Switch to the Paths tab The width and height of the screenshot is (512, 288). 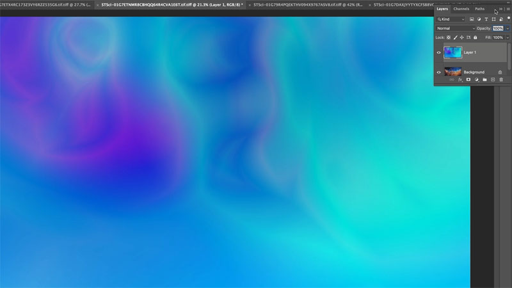click(x=479, y=9)
